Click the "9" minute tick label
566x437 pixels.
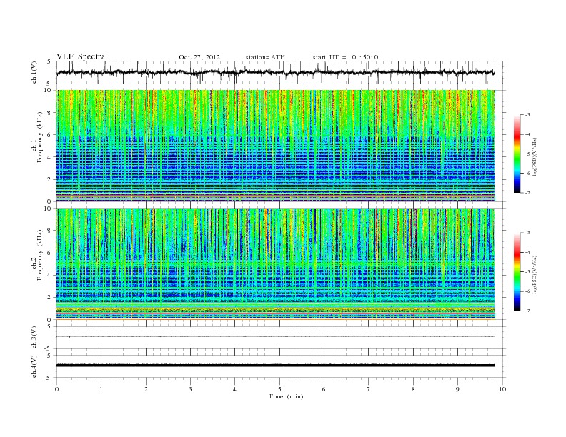457,389
